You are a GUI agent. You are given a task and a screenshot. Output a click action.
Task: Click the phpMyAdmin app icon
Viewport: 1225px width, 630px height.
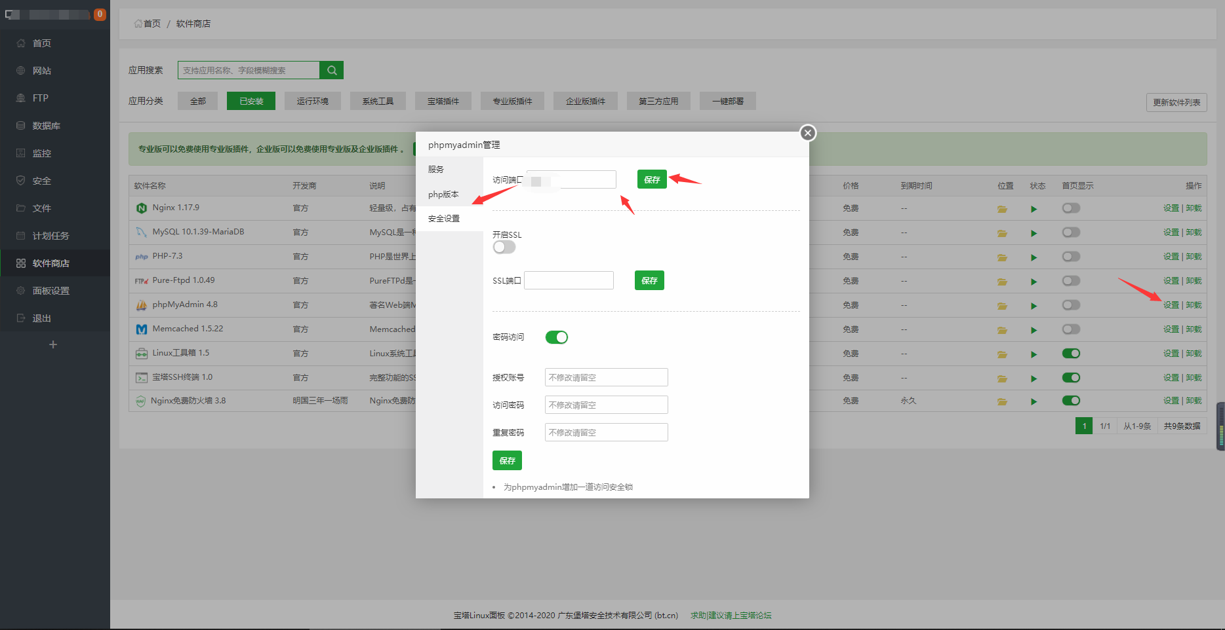coord(141,305)
